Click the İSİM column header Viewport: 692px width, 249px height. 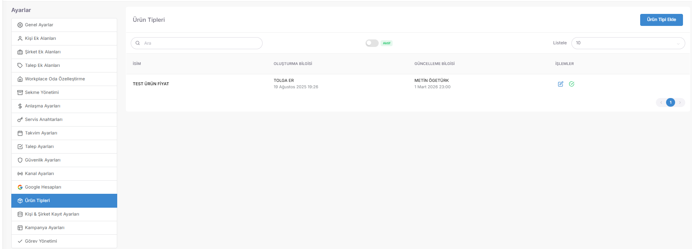point(137,64)
